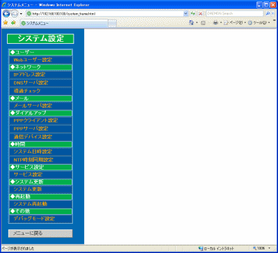The height and width of the screenshot is (253, 278).
Task: Open the zoom level 100% dropdown
Action: coord(261,248)
